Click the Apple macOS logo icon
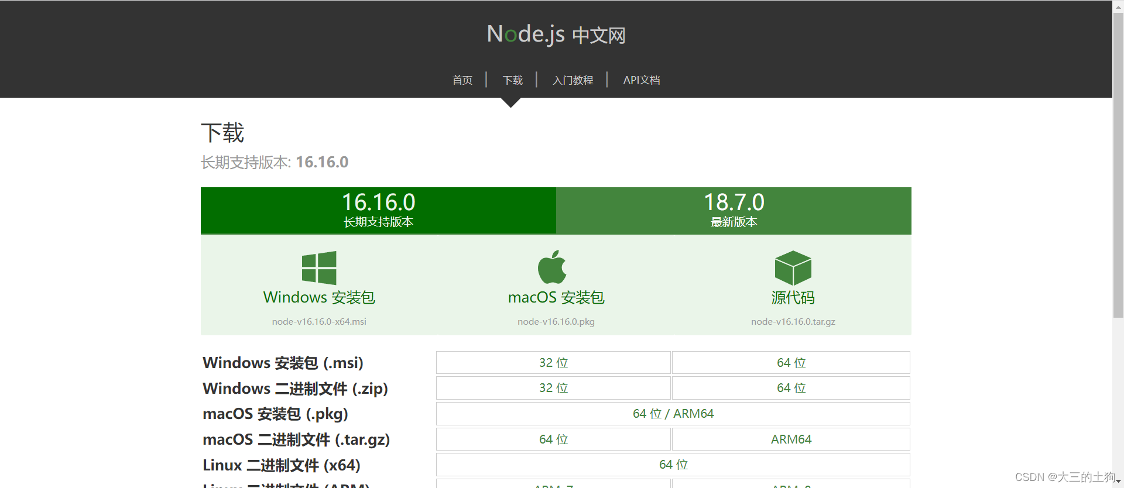Screen dimensions: 1124x488 point(552,267)
